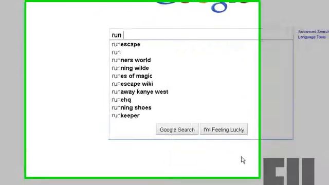Select the plain "run" suggestion
This screenshot has height=185, width=329.
click(116, 52)
